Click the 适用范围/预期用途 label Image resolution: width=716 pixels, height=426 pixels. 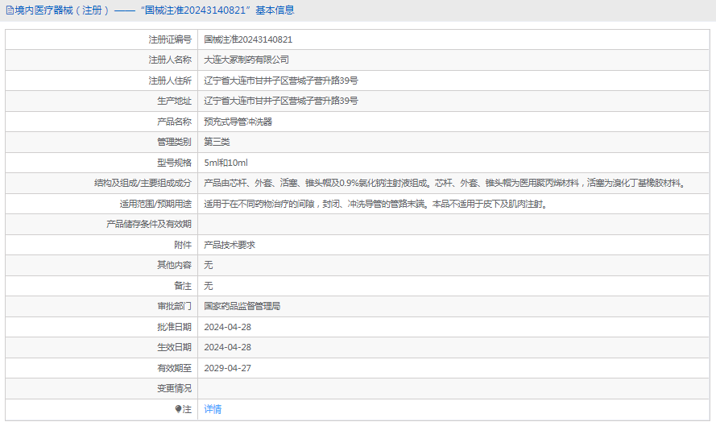tap(155, 204)
